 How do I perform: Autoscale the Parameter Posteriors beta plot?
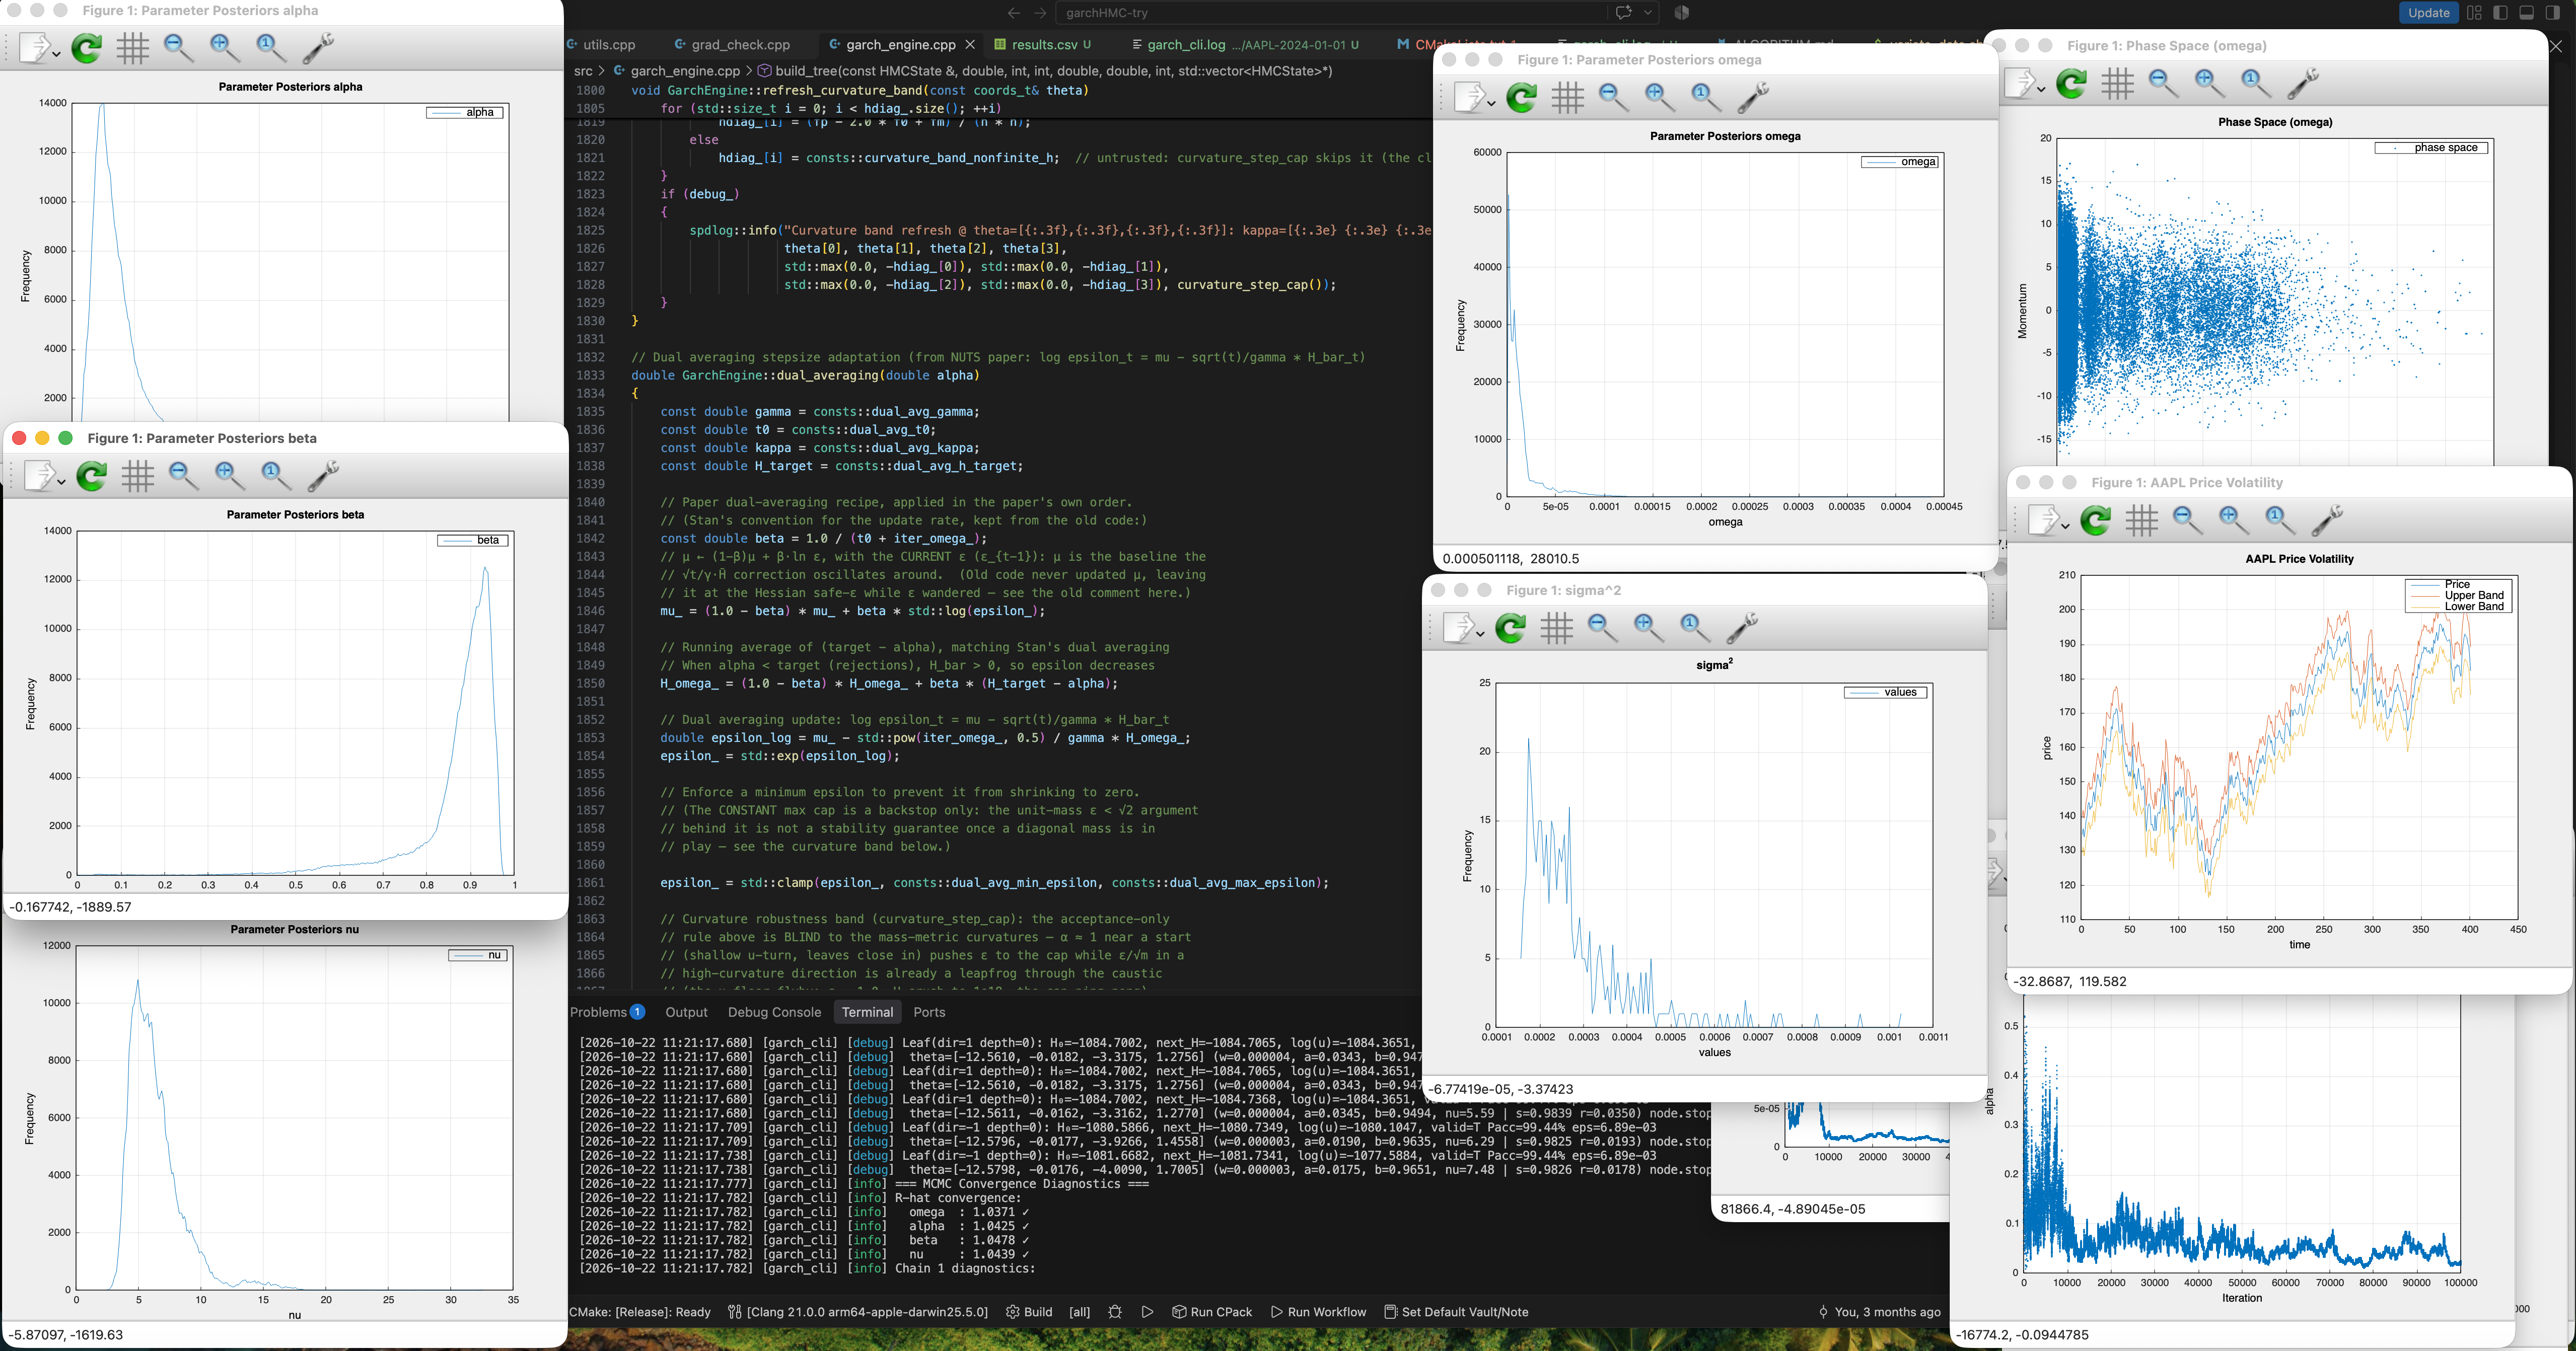[275, 475]
